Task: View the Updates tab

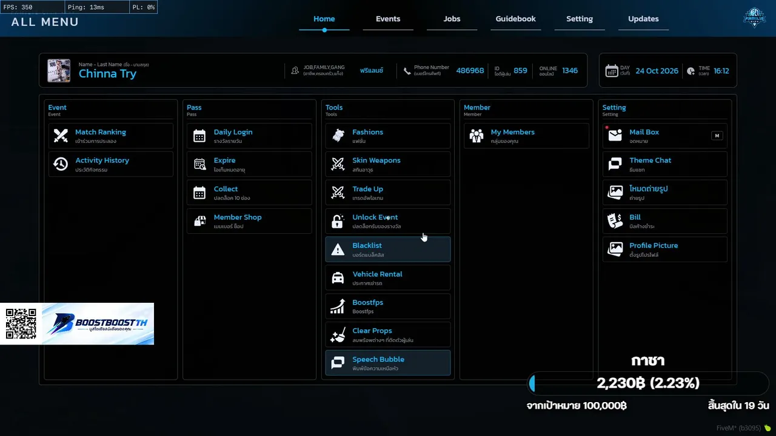Action: coord(643,19)
